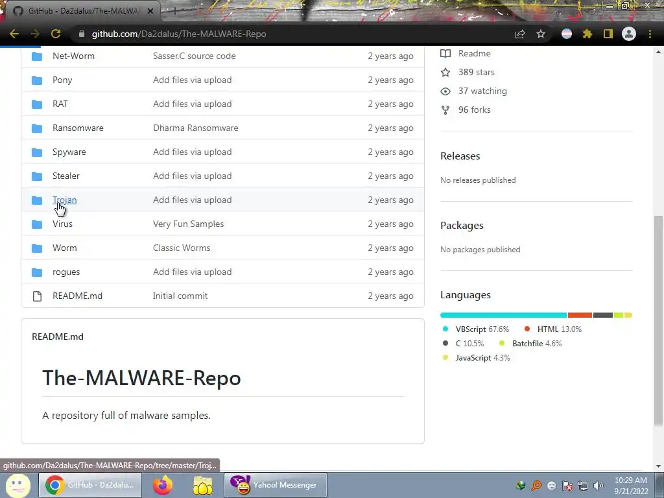
Task: Open the Sasser.C source code commit
Action: click(x=194, y=56)
